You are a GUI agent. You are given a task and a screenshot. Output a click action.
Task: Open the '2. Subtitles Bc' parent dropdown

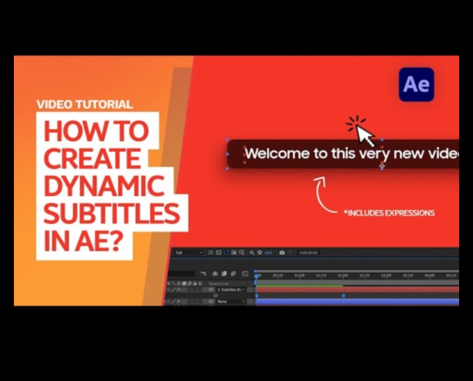[231, 290]
